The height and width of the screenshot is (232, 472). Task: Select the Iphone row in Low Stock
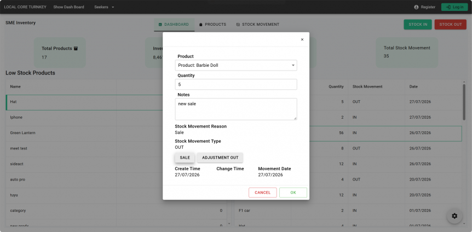[117, 117]
